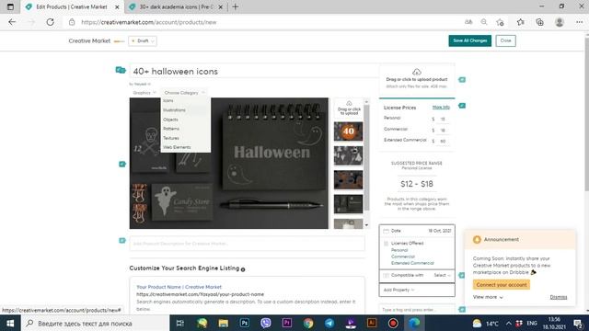Open the Draft status dropdown
Viewport: 589px width, 331px height.
(143, 40)
